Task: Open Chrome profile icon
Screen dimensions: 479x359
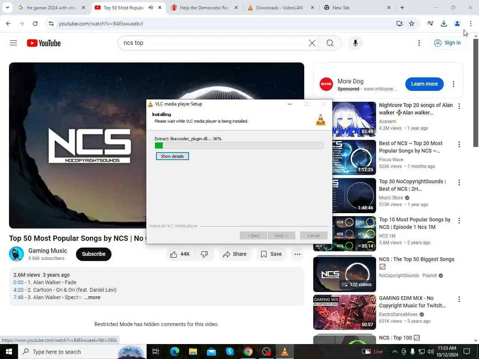Action: (457, 24)
